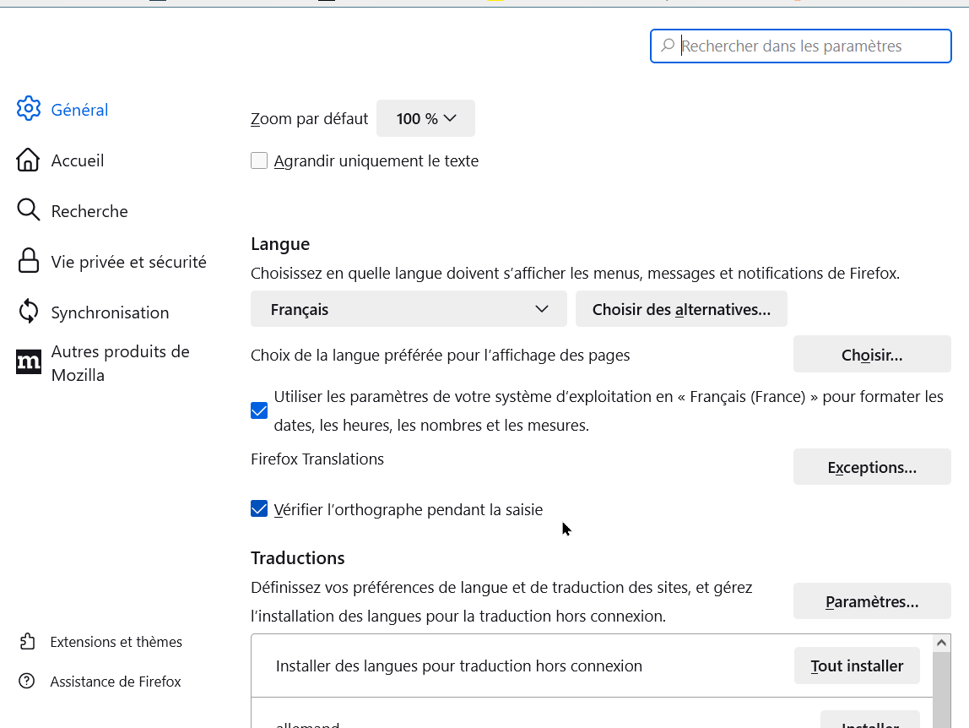Click the 'Choisir...' page language button
The height and width of the screenshot is (728, 969).
pos(871,355)
